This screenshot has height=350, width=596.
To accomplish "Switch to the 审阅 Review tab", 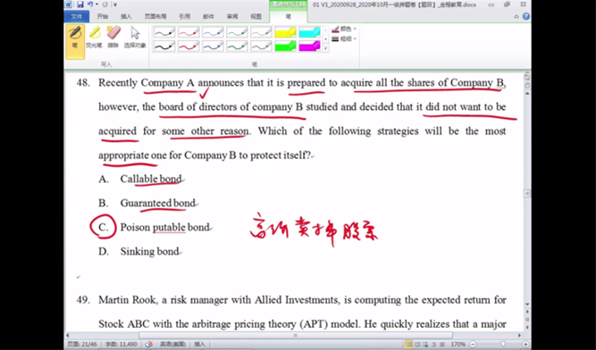I will [231, 16].
